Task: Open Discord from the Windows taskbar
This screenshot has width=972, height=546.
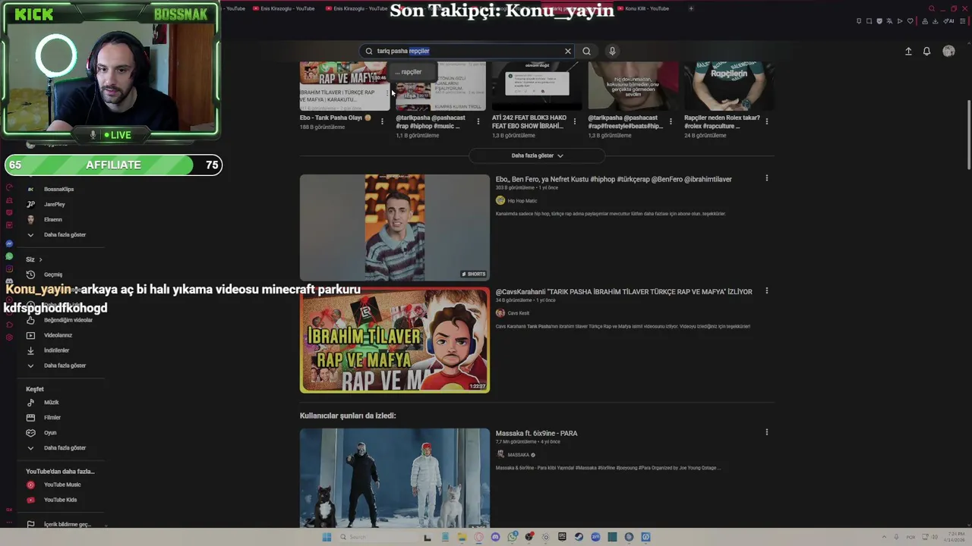Action: pos(495,537)
